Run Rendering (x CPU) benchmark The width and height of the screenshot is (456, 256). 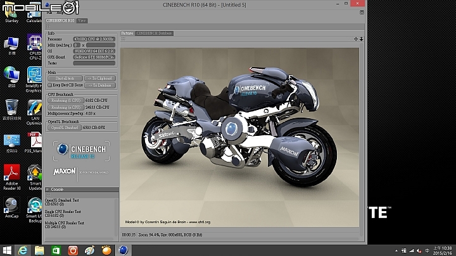(x=66, y=107)
